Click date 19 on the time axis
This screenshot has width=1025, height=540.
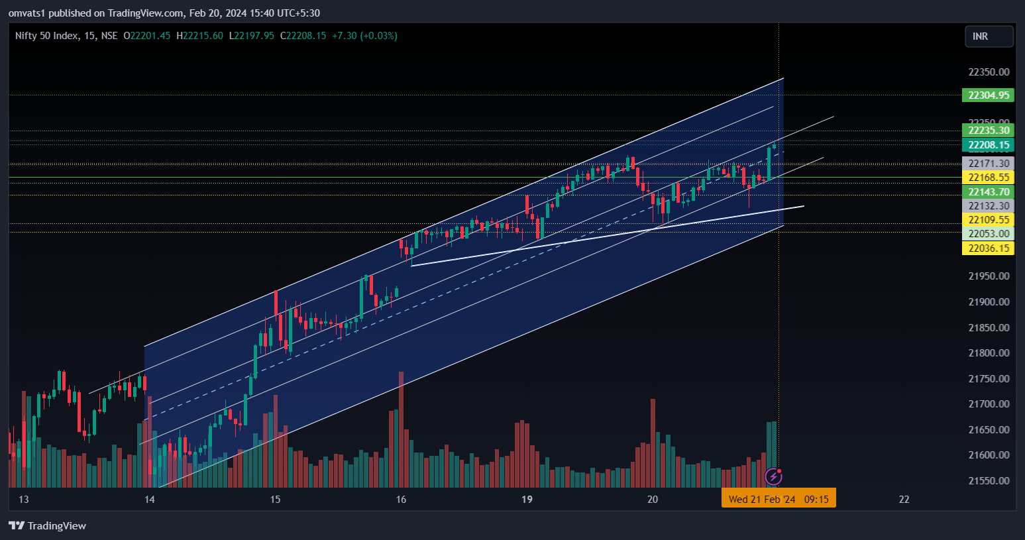tap(527, 500)
